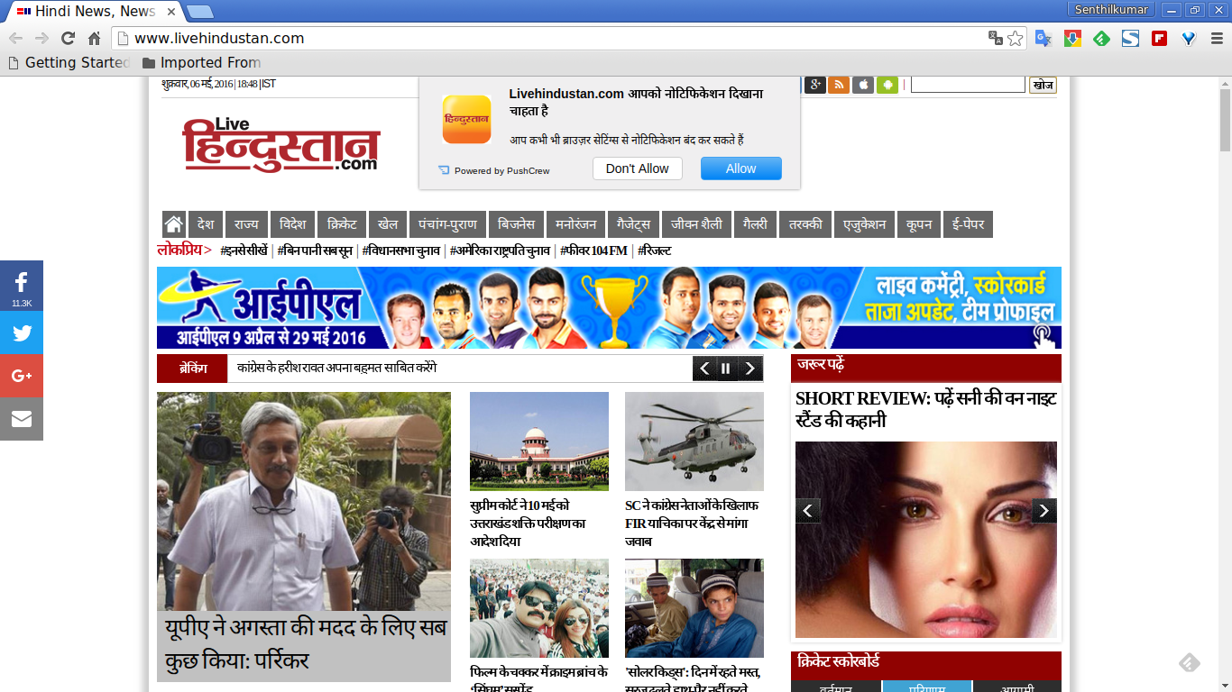Share on Twitter from the side bar
This screenshot has width=1232, height=692.
(x=22, y=332)
